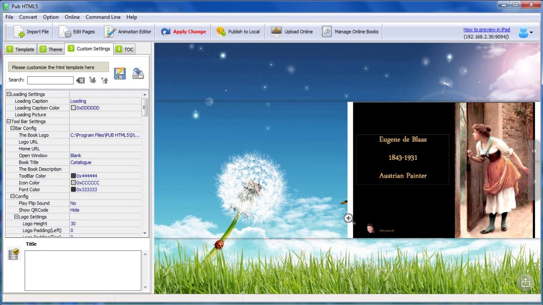
Task: Load saved settings with the import icon
Action: pos(138,73)
